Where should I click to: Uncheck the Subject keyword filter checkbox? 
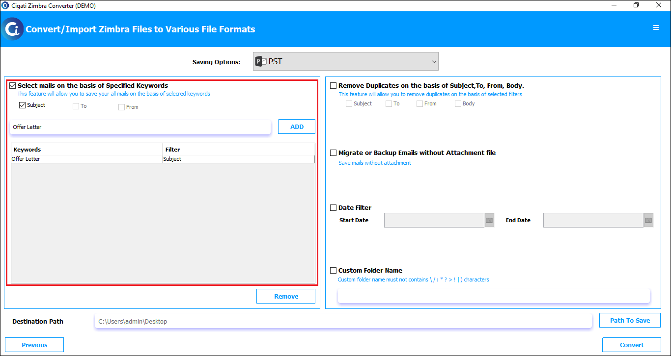coord(22,105)
